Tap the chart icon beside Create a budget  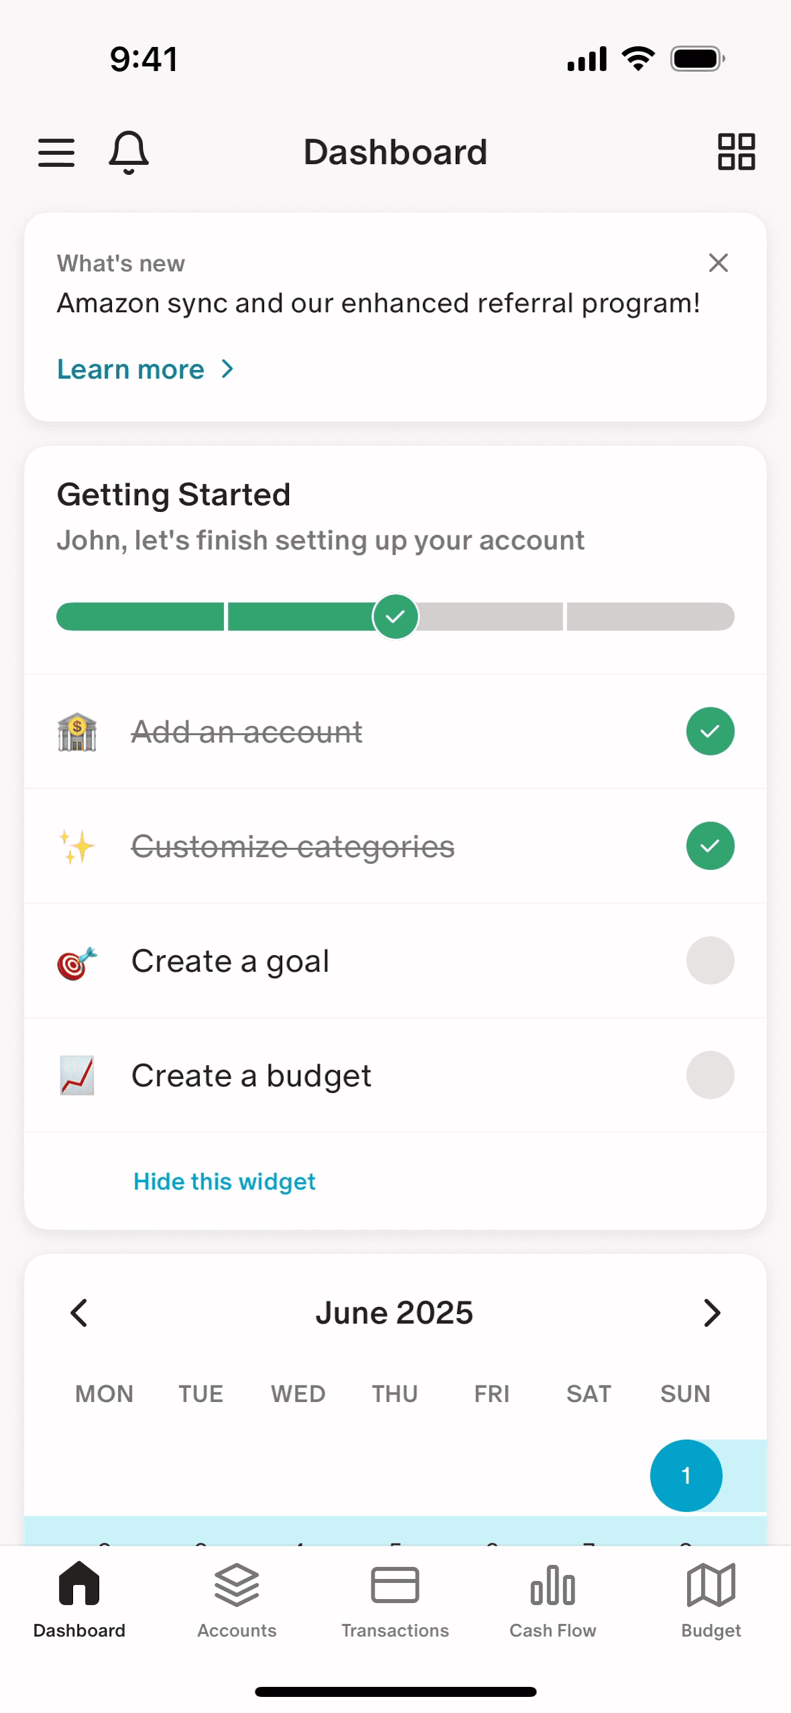(x=77, y=1075)
